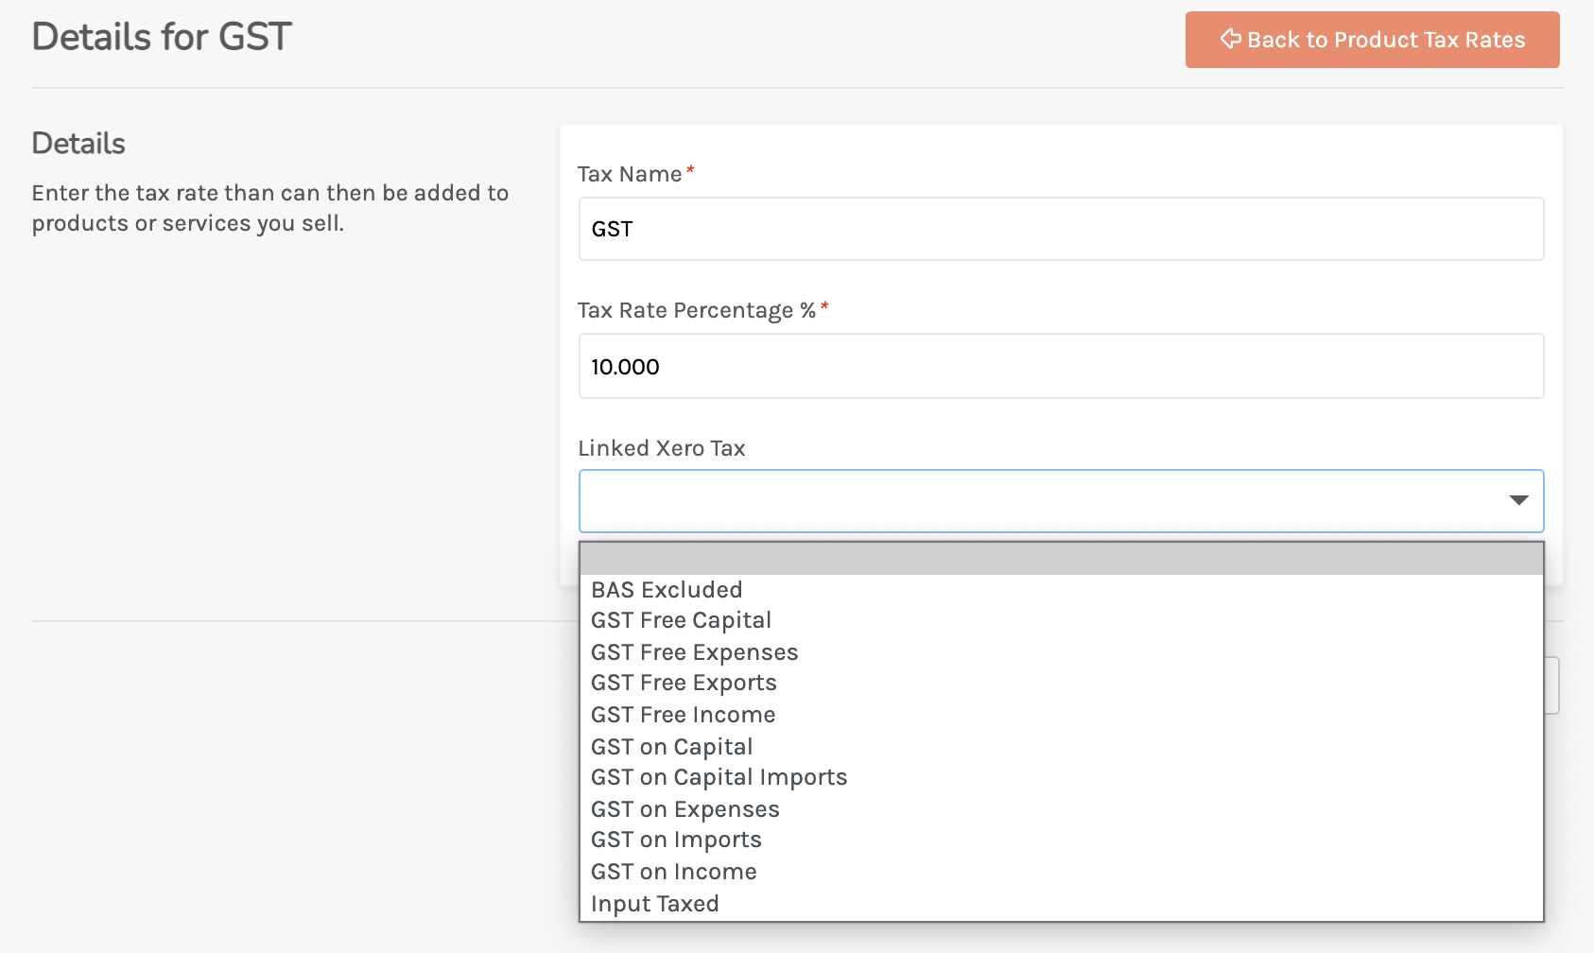Viewport: 1594px width, 953px height.
Task: Focus the Tax Name input field
Action: (x=1061, y=229)
